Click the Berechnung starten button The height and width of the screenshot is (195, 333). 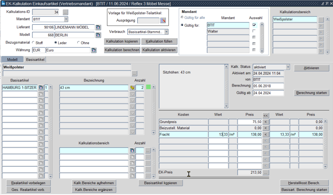click(311, 93)
